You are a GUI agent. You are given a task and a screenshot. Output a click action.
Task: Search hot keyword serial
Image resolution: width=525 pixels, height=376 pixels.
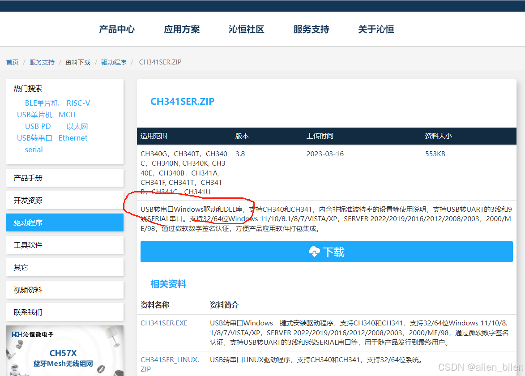pos(34,150)
